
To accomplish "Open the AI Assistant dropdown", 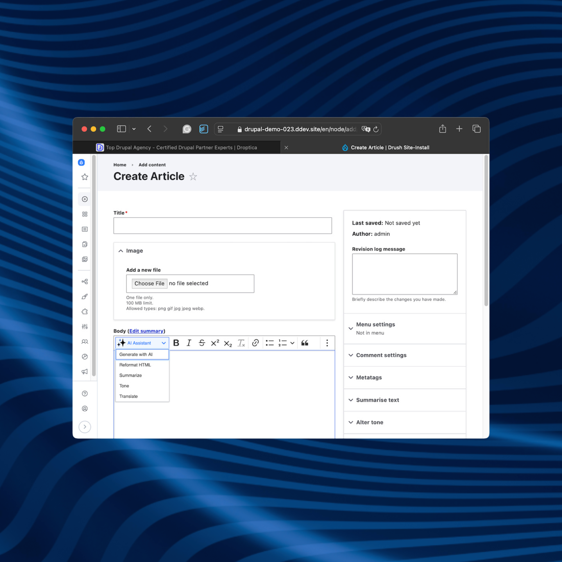I will click(142, 343).
